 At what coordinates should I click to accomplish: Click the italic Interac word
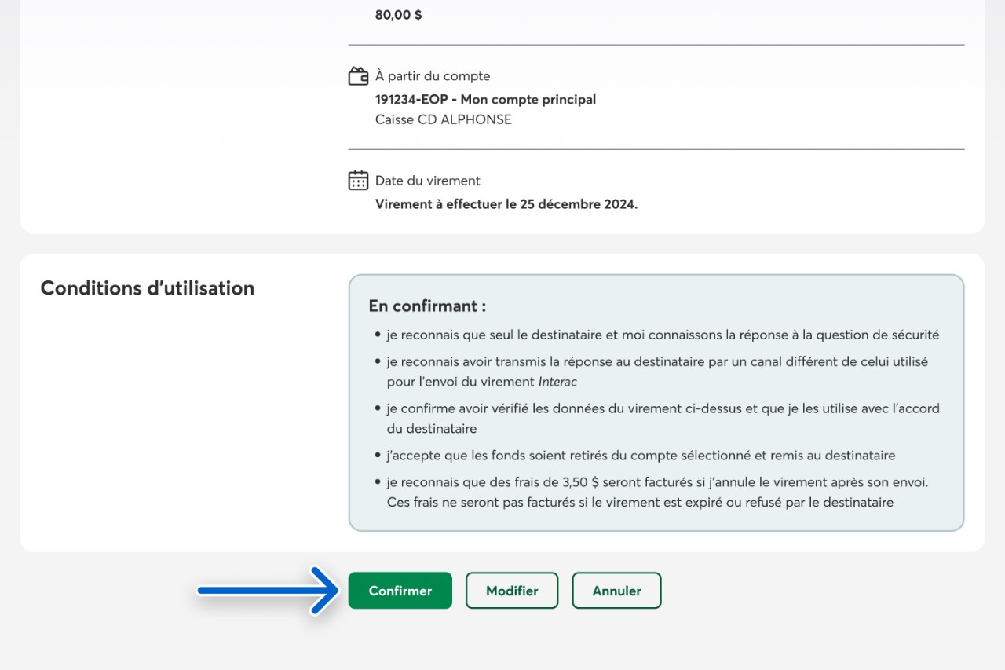click(x=557, y=382)
